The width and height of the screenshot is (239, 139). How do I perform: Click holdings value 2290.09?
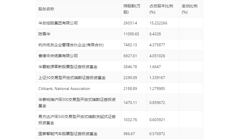[130, 78]
